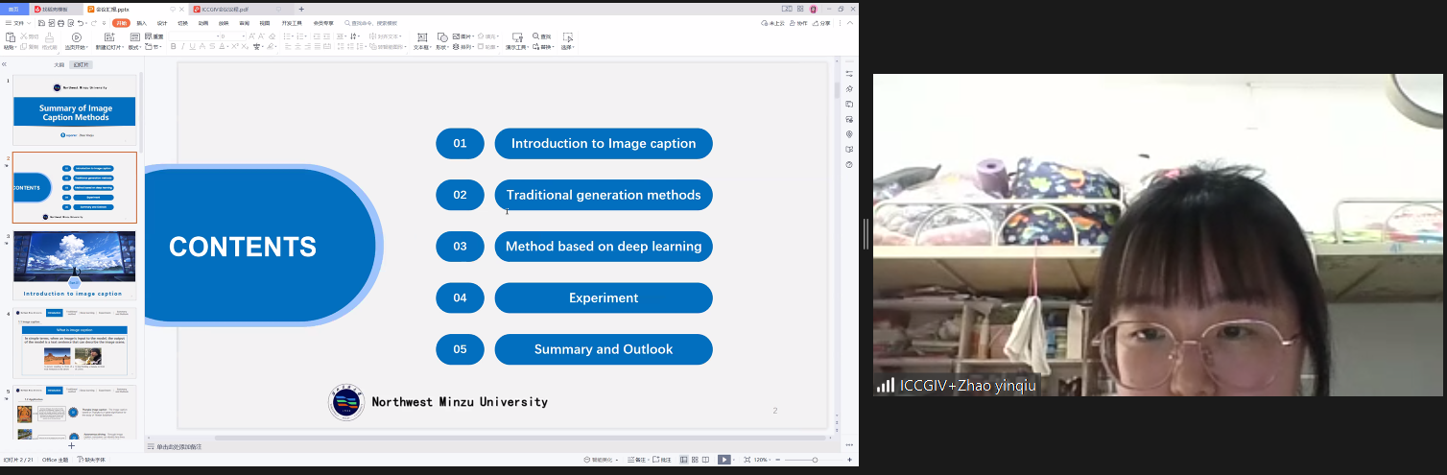1447x475 pixels.
Task: Switch to Reading view in status bar
Action: pyautogui.click(x=705, y=460)
